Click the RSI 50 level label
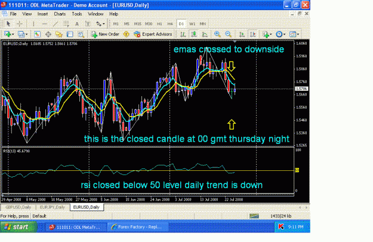Screen dimensions: 373x242 pos(297,170)
